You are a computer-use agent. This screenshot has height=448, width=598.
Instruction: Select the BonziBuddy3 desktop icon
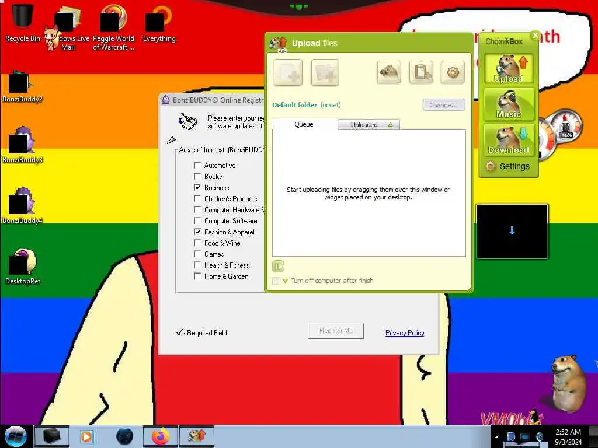[22, 145]
